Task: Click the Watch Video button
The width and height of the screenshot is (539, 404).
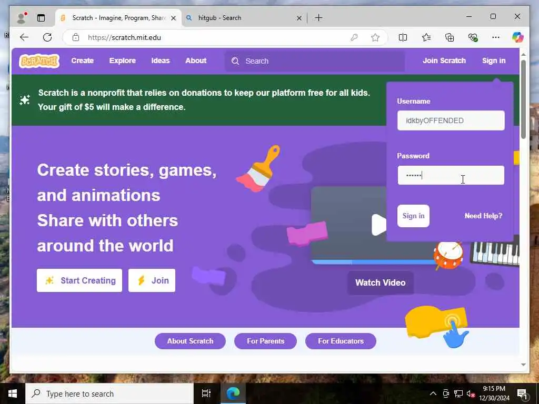Action: [x=380, y=282]
